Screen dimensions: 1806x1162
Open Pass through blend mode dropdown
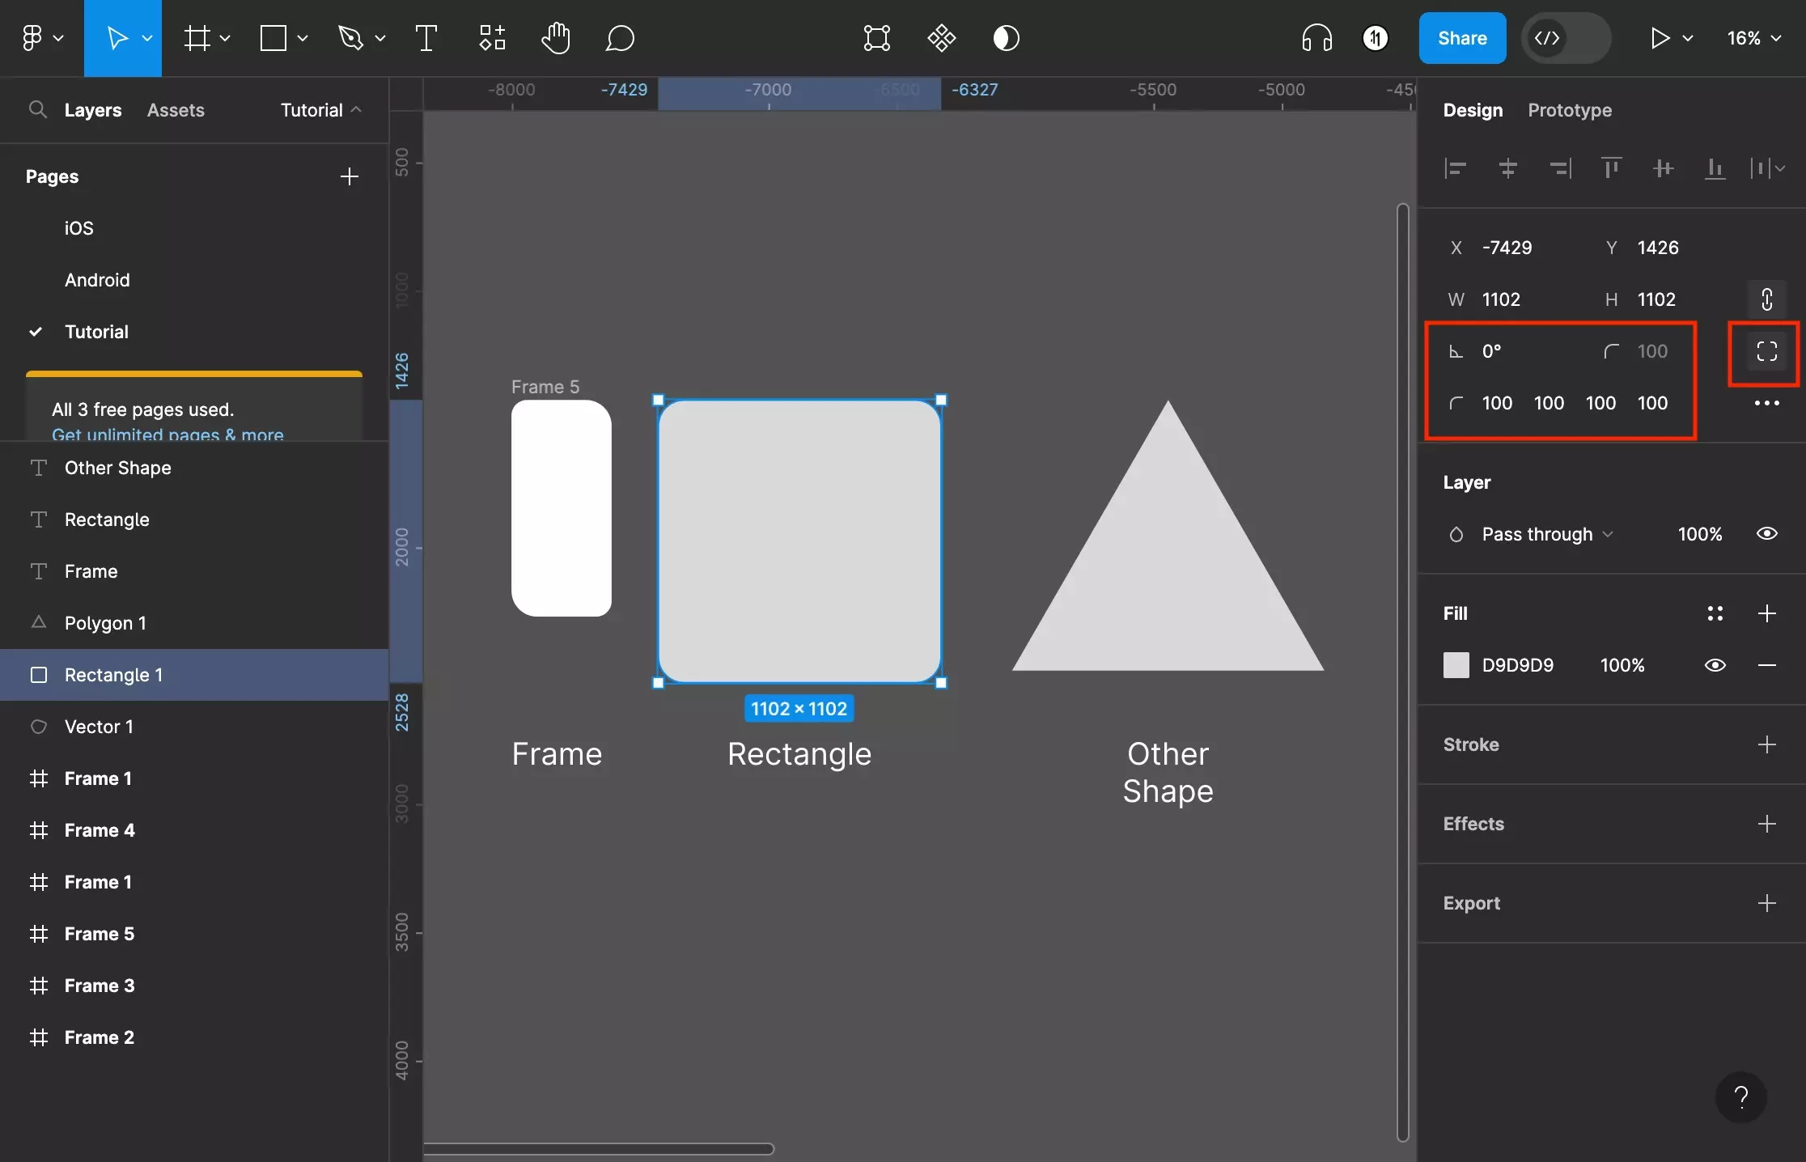pos(1547,534)
